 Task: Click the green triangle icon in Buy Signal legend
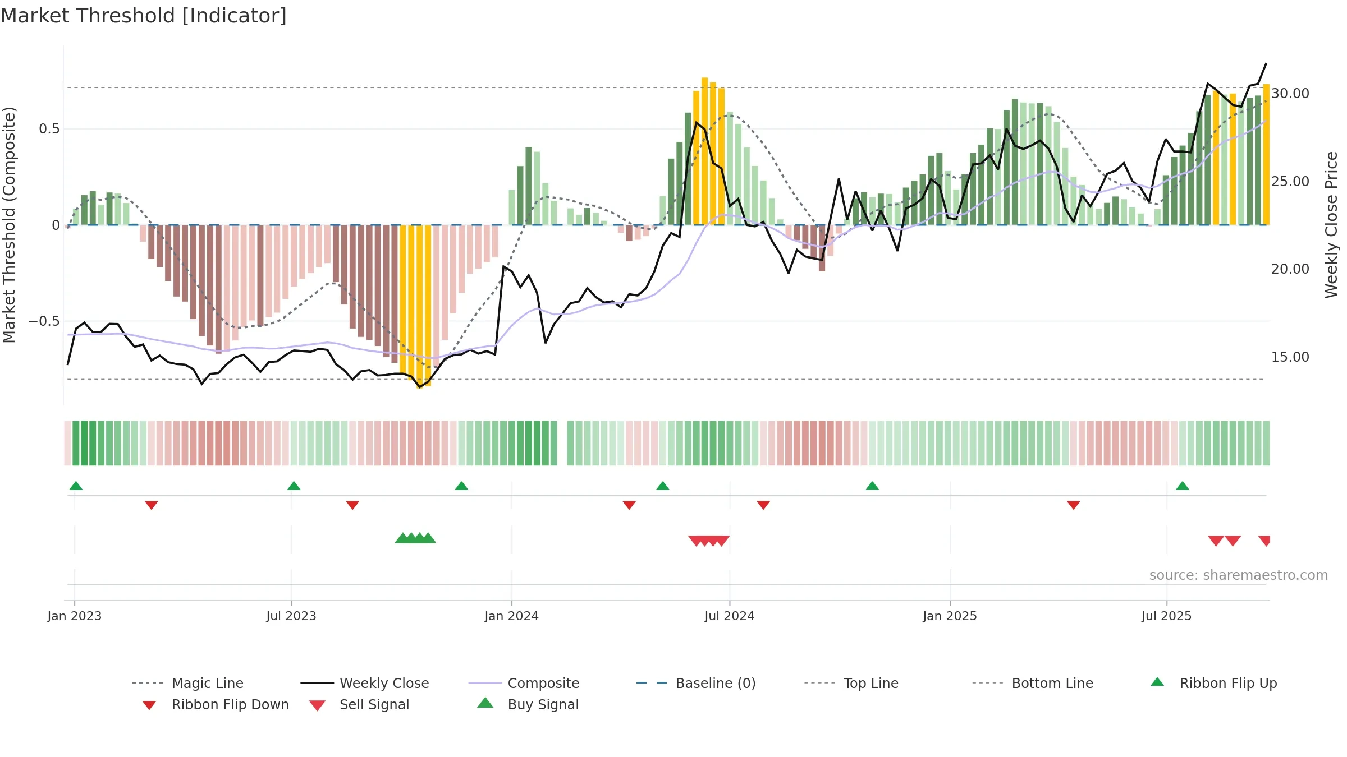tap(485, 703)
